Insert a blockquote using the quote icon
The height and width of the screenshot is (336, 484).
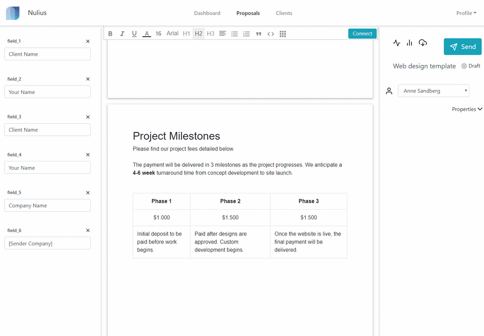259,34
